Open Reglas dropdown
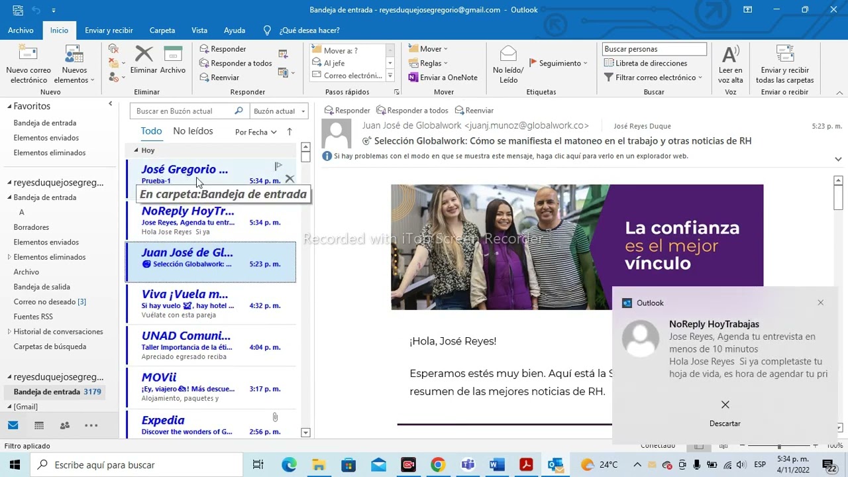The height and width of the screenshot is (477, 848). tap(429, 63)
